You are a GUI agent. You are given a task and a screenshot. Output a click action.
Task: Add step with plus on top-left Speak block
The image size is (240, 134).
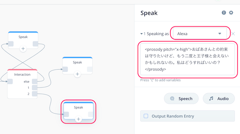[x=23, y=49]
